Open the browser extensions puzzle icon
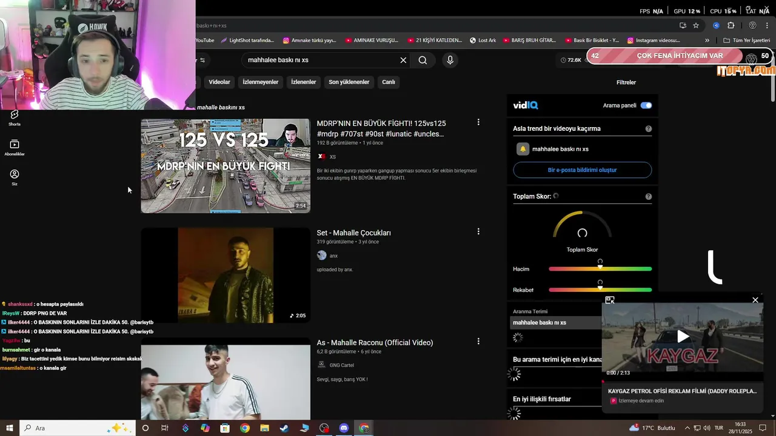Image resolution: width=776 pixels, height=436 pixels. click(731, 25)
